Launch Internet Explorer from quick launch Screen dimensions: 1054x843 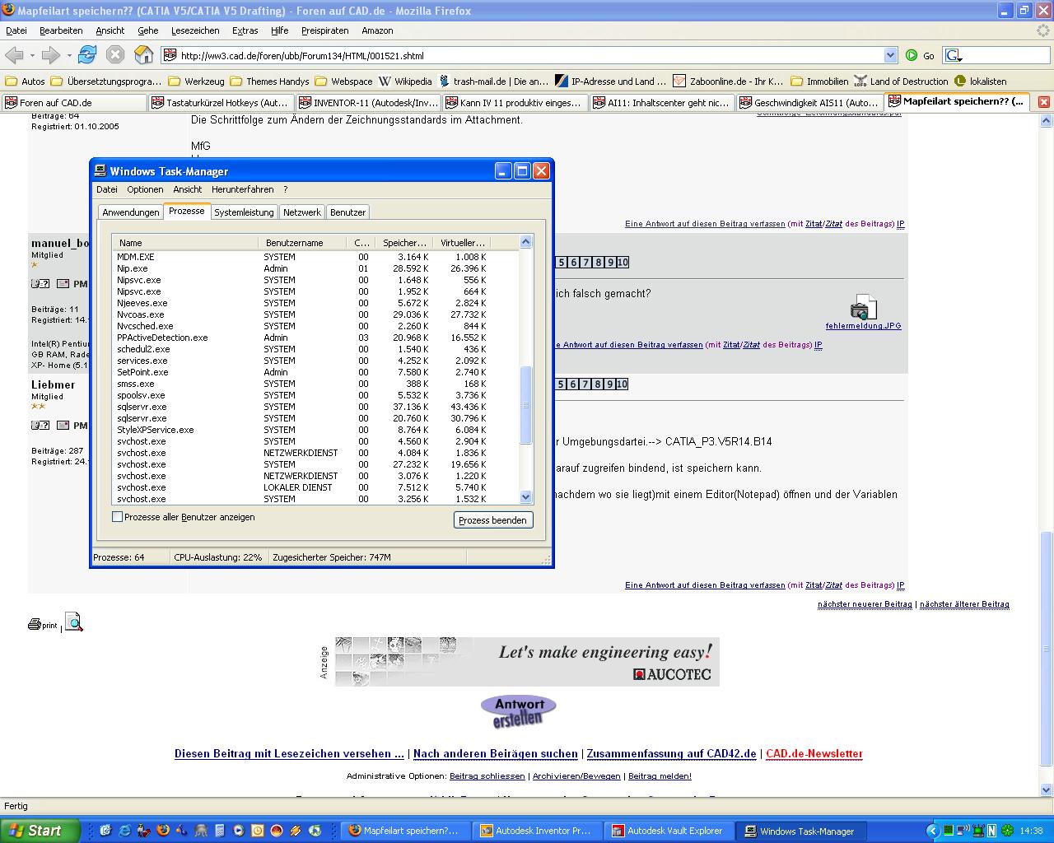124,831
